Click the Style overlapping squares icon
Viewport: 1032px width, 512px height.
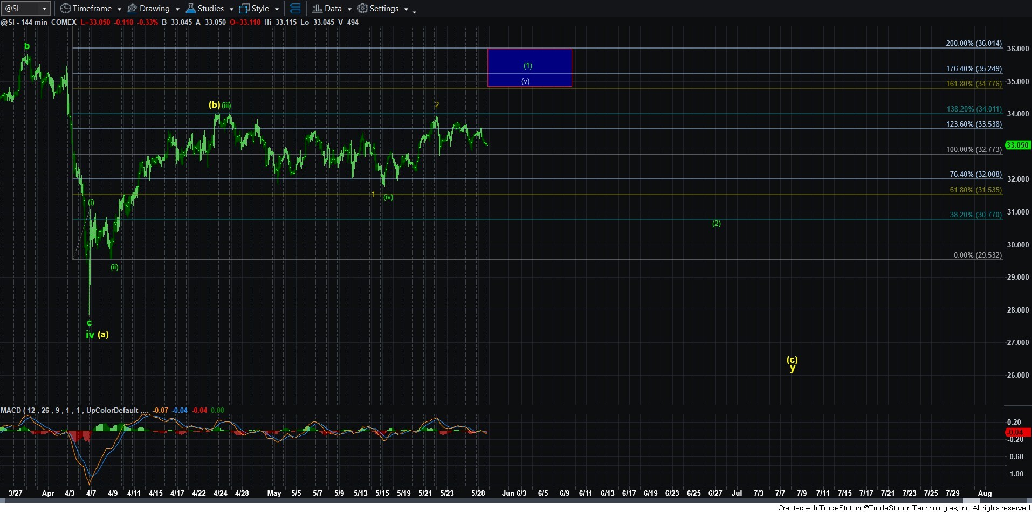tap(244, 9)
